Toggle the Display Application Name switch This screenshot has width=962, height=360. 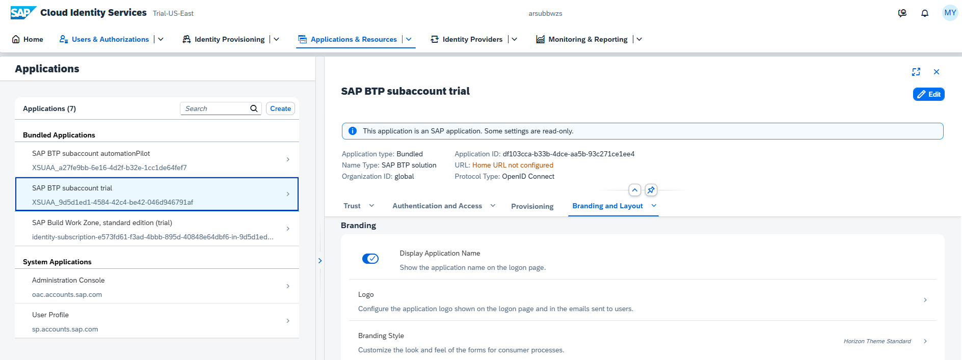(x=370, y=259)
